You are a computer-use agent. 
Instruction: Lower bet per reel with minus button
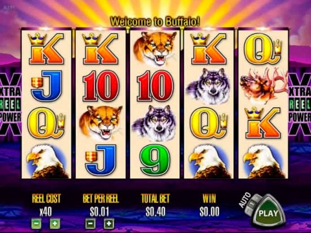[x=90, y=224]
